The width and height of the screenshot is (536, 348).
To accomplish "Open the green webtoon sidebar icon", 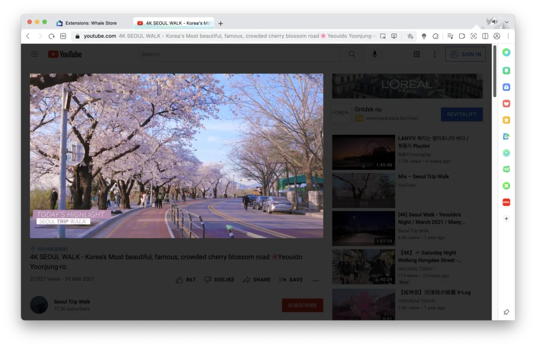I will [506, 169].
